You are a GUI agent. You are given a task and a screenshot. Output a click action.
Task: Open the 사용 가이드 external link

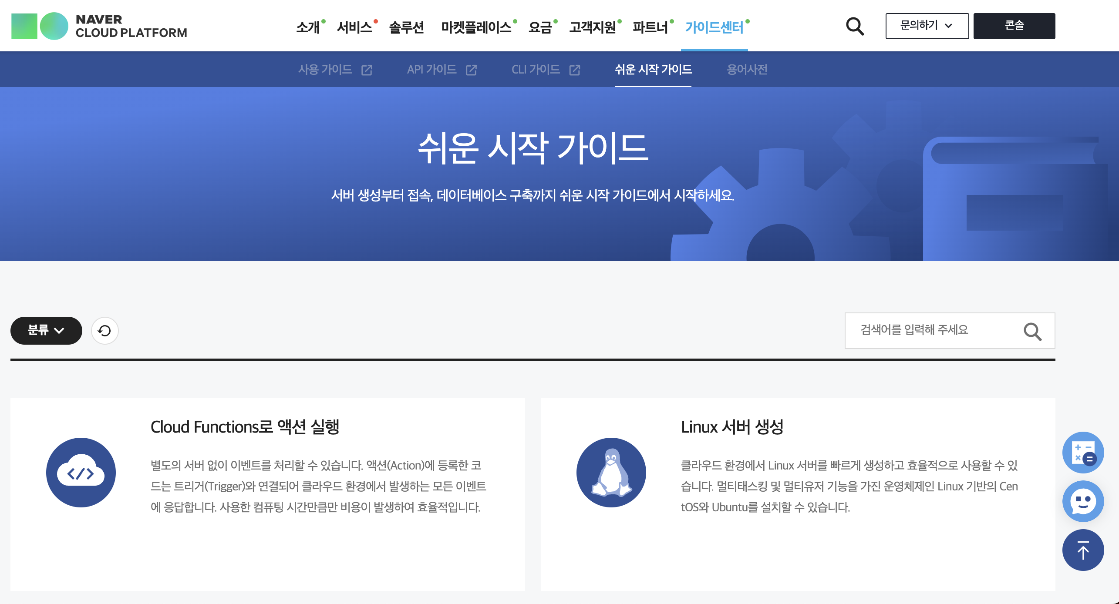334,70
